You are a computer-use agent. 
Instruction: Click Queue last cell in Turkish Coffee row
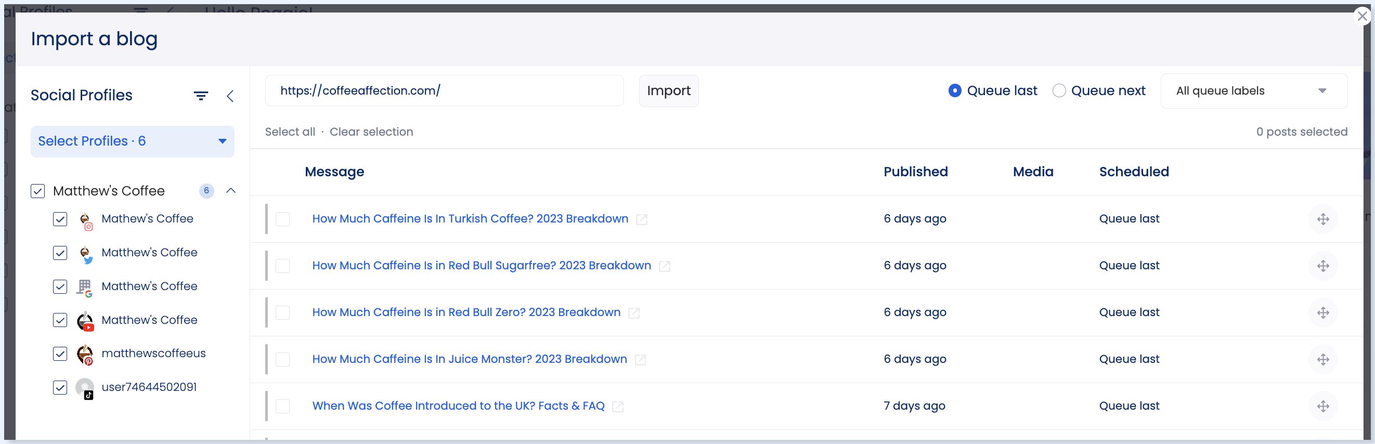click(1129, 219)
